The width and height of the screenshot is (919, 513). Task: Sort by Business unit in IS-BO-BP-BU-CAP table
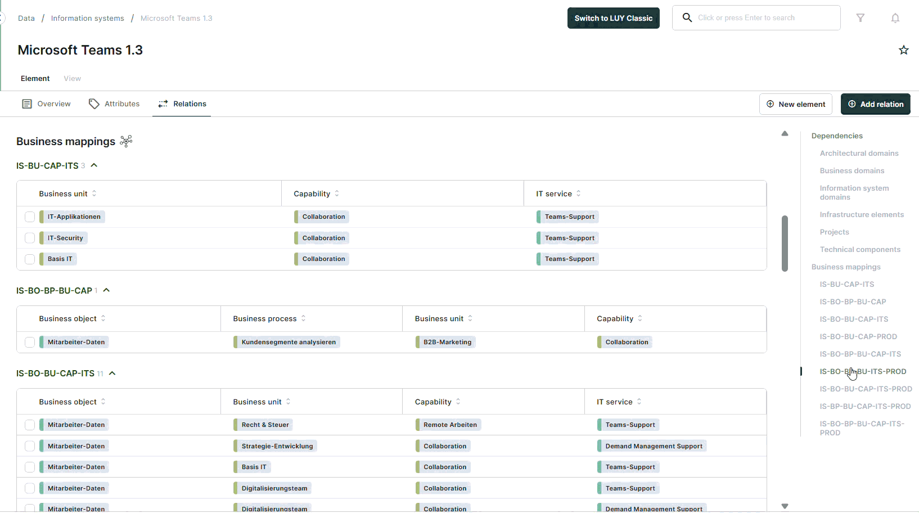coord(470,318)
